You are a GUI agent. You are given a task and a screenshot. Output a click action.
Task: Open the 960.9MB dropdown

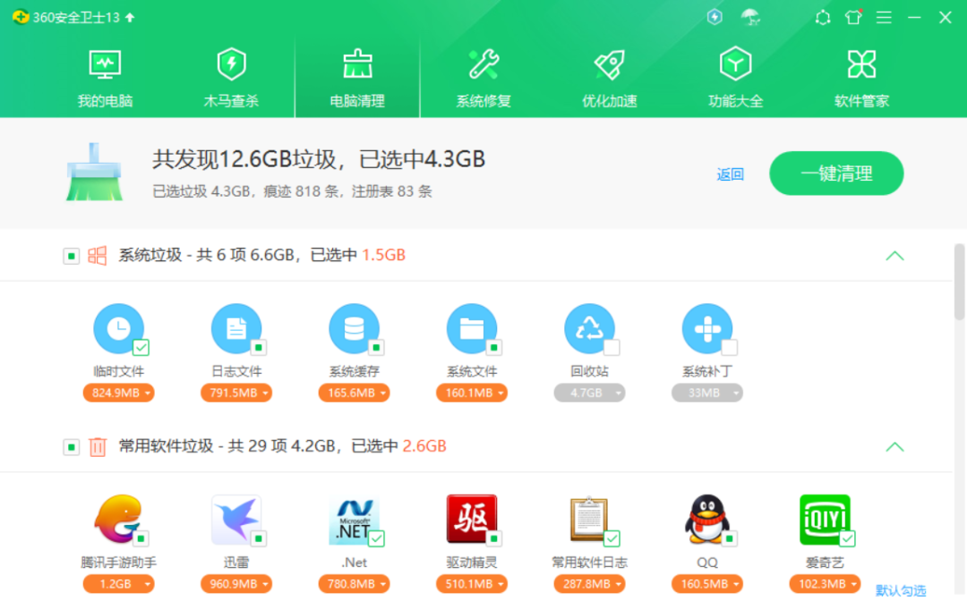[x=236, y=584]
